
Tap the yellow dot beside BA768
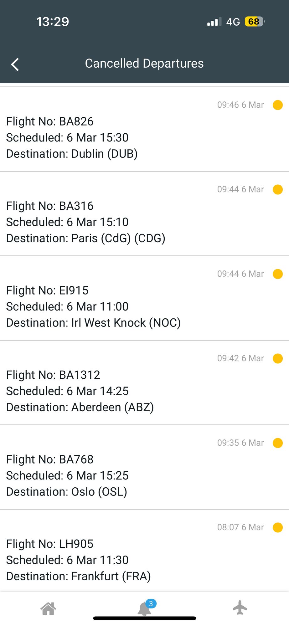click(278, 443)
